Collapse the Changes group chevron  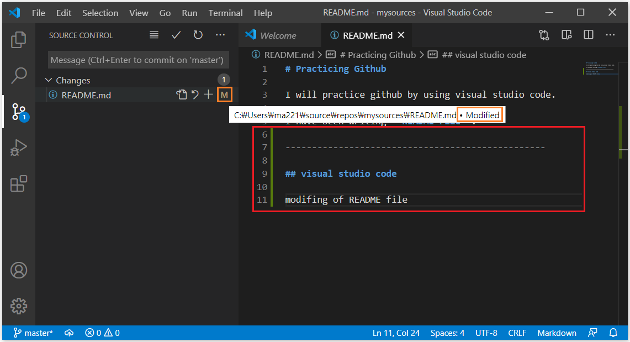(x=49, y=80)
